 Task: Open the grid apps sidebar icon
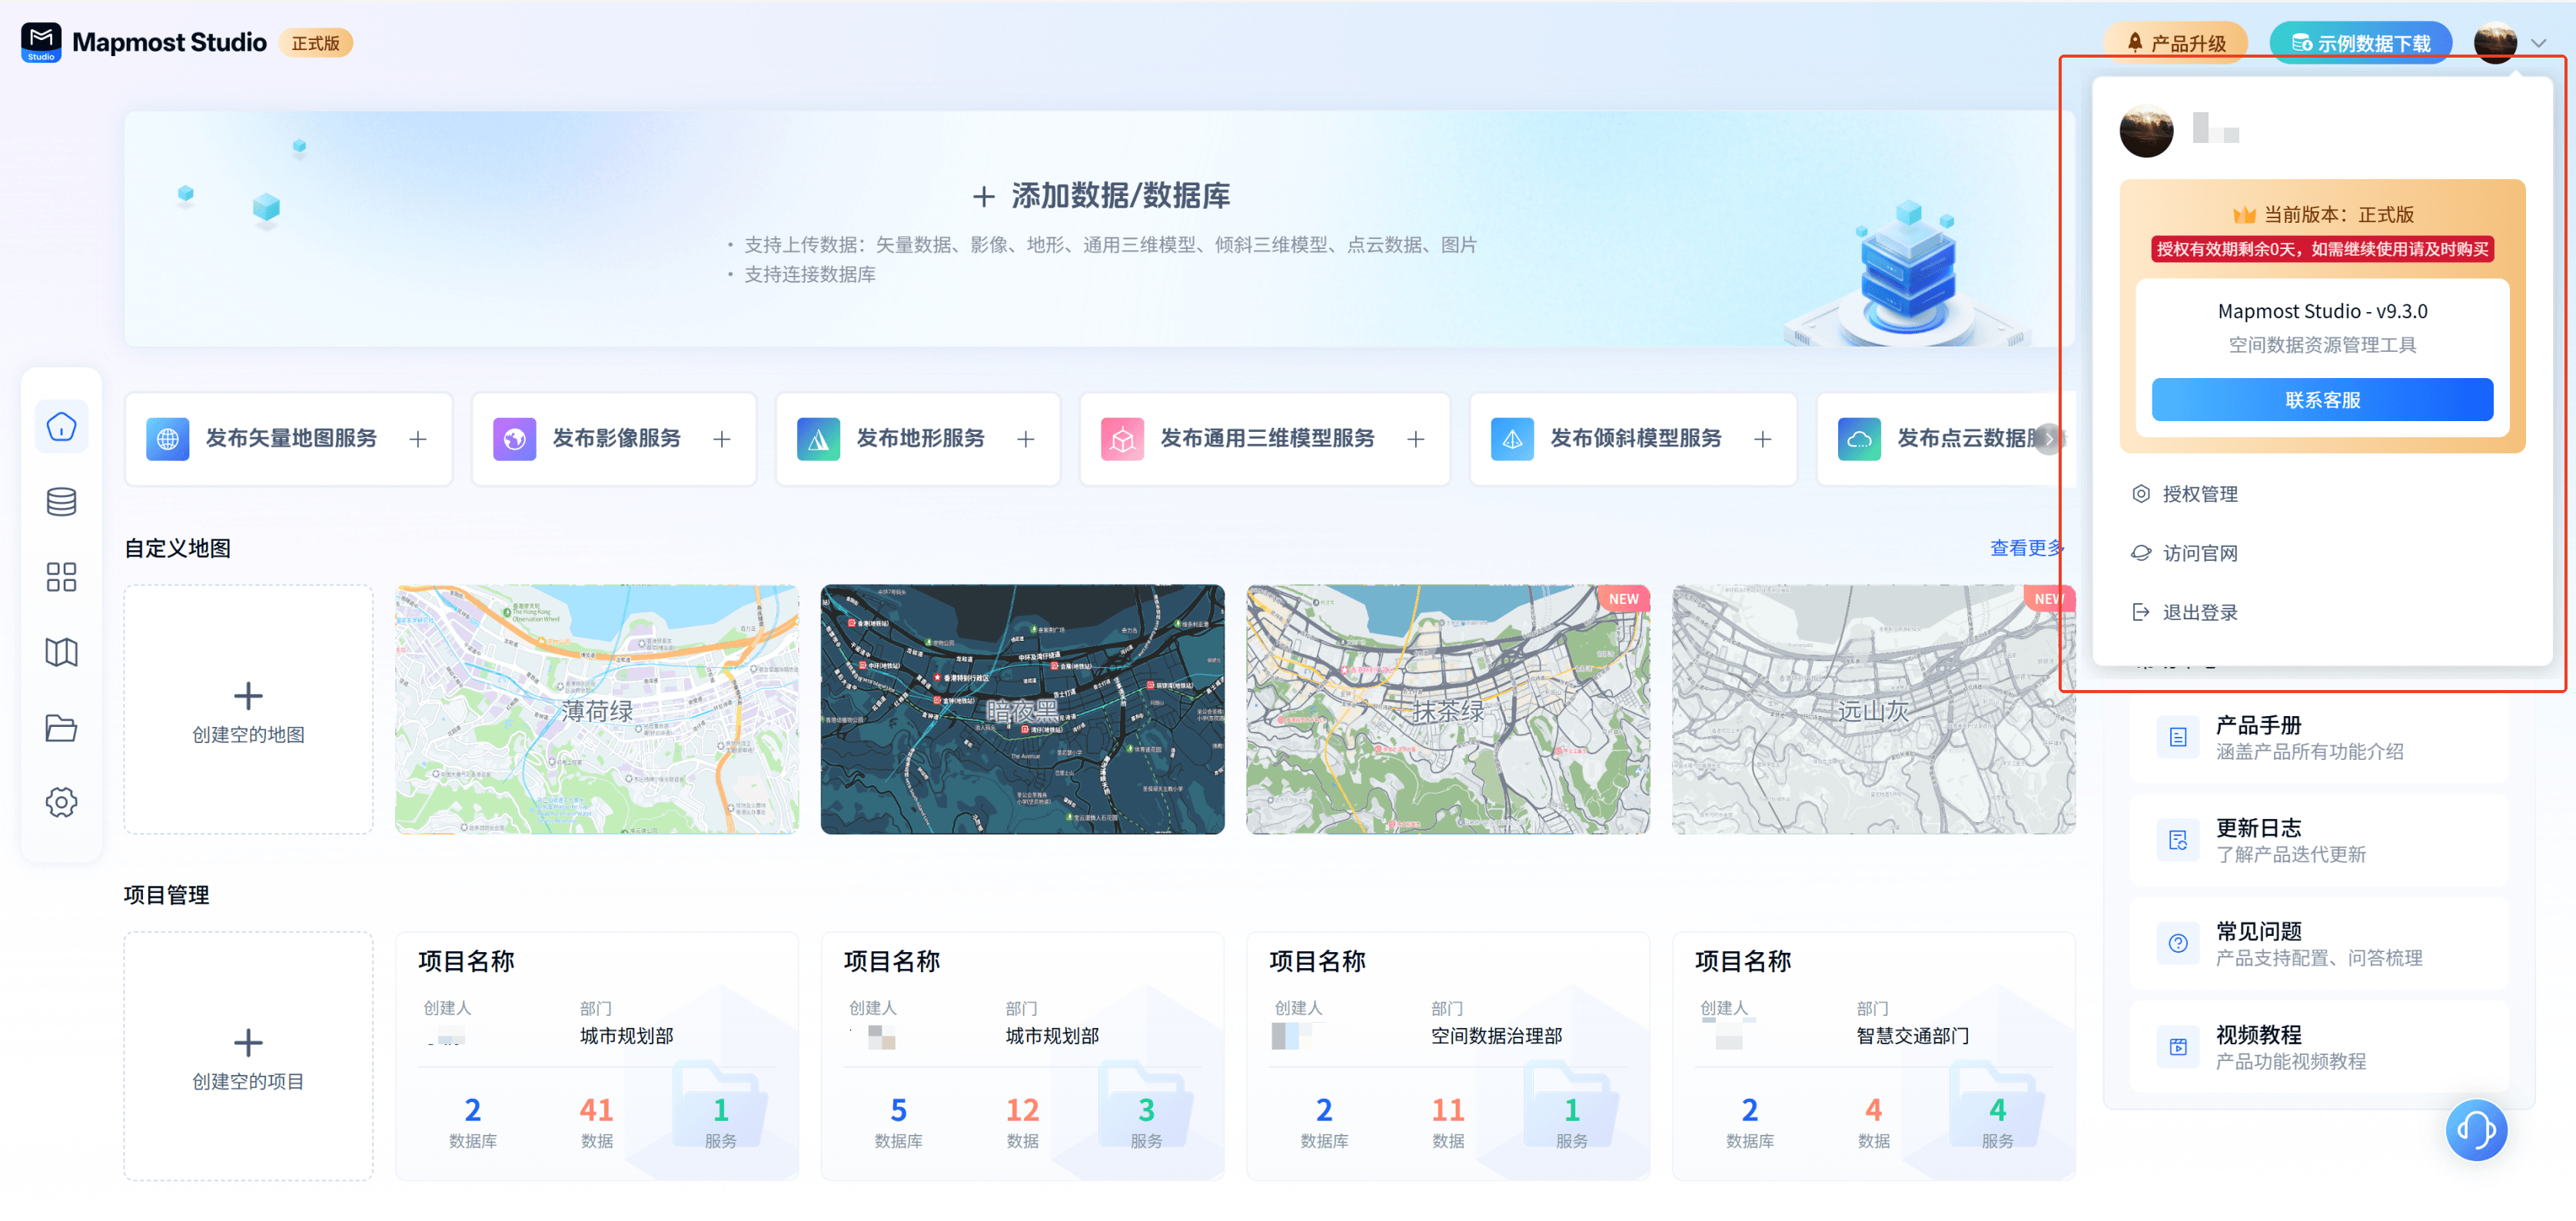pos(61,576)
